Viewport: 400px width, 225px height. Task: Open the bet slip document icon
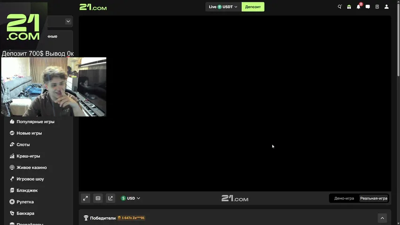377,7
